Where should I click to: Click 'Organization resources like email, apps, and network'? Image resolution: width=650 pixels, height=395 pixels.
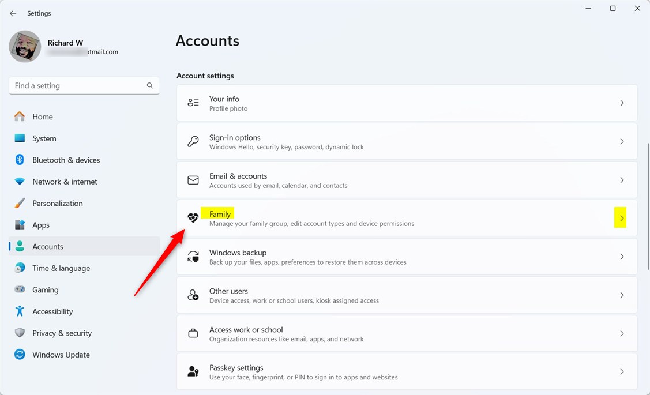287,340
